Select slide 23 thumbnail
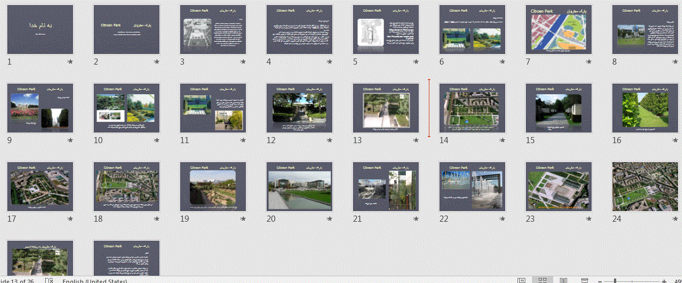This screenshot has height=283, width=682. [x=559, y=187]
